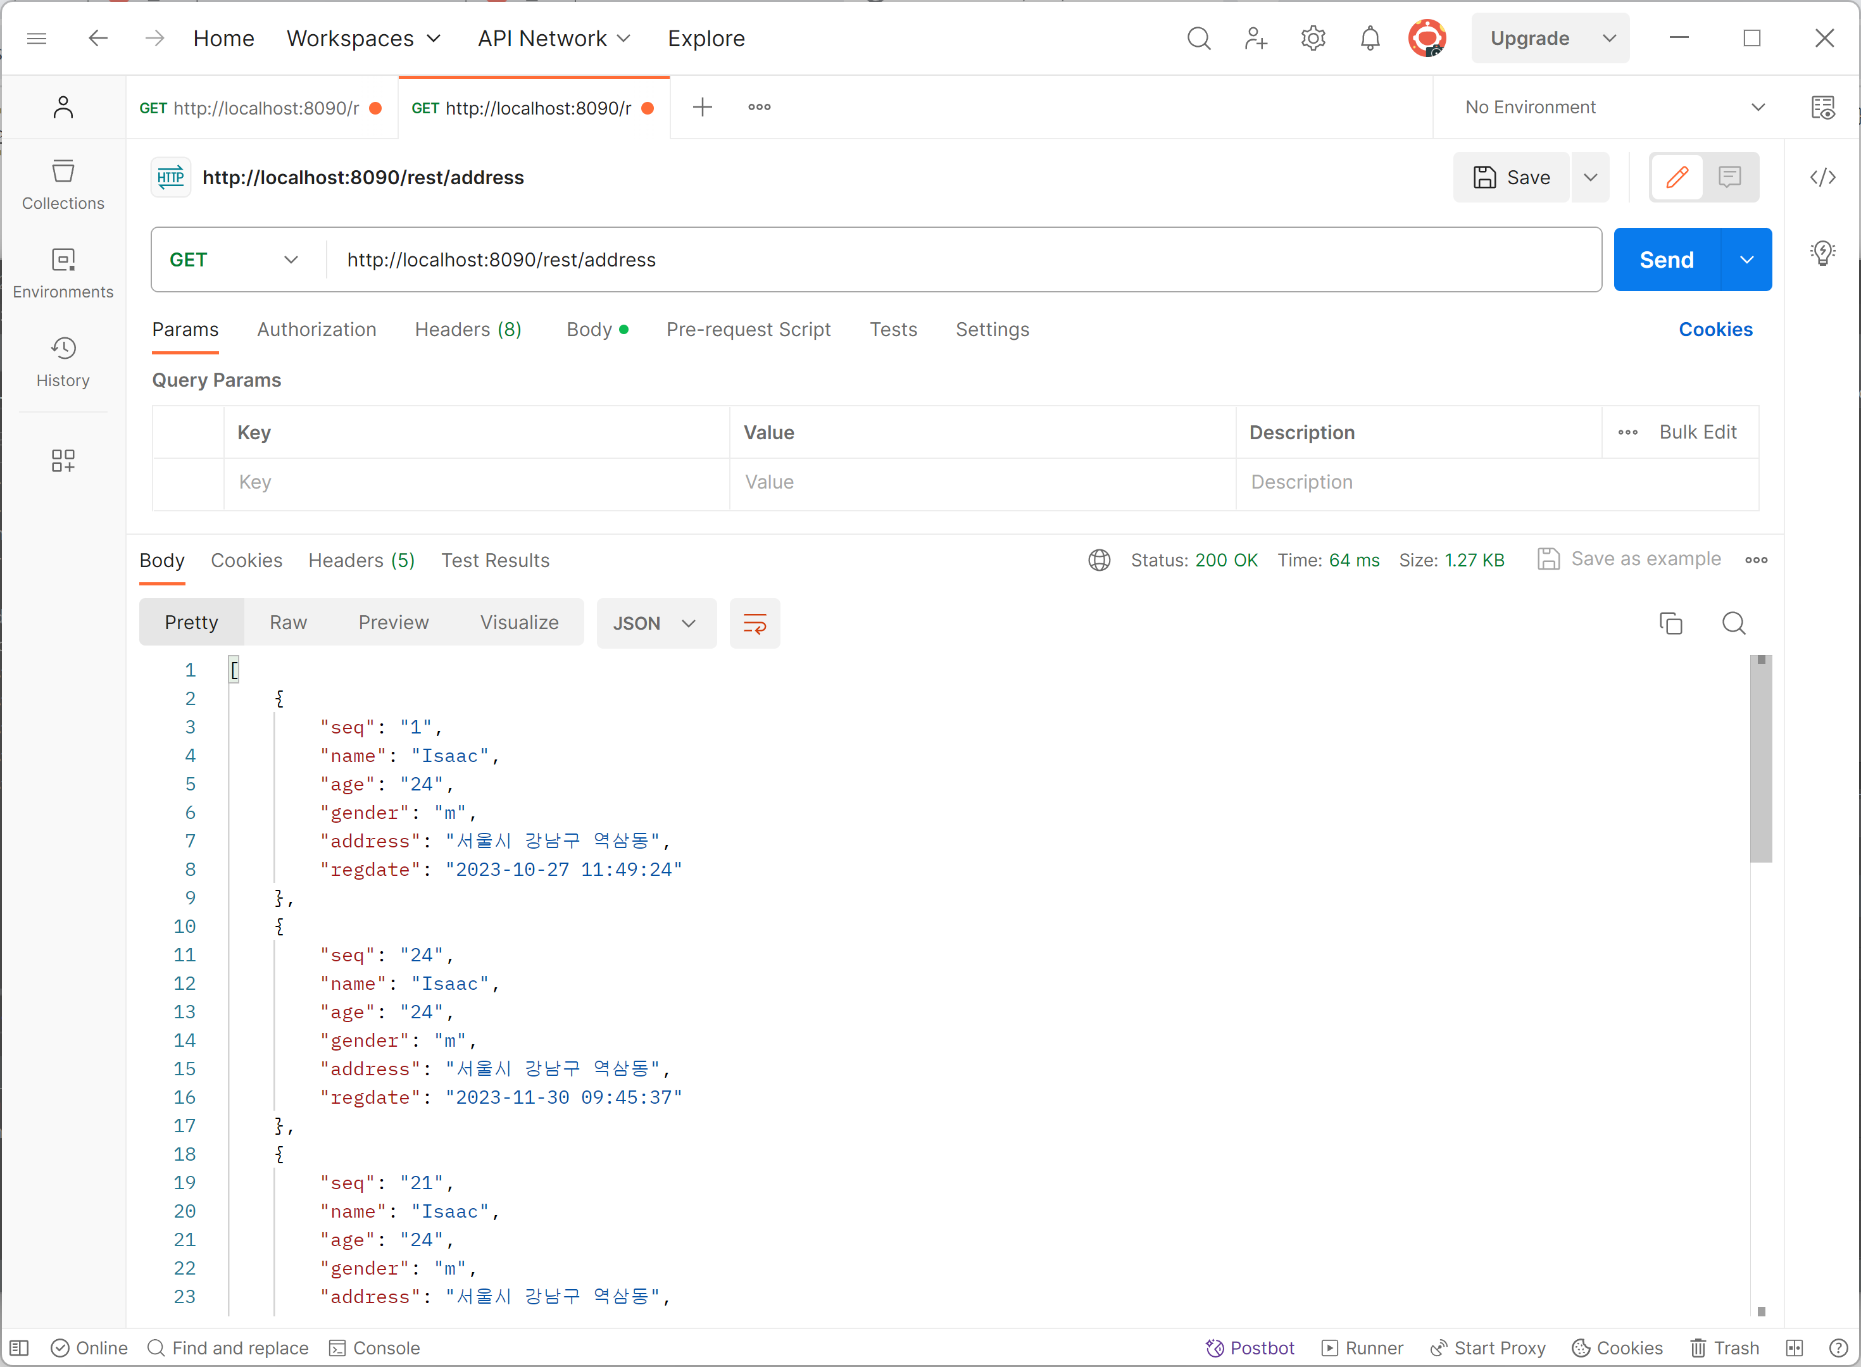Switch to comment mode icon
Screen dimensions: 1861x1367
(1729, 177)
